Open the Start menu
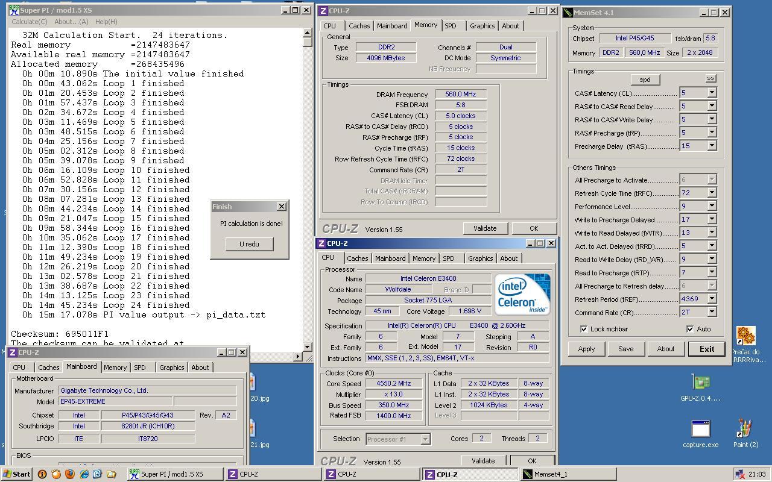 (x=16, y=474)
